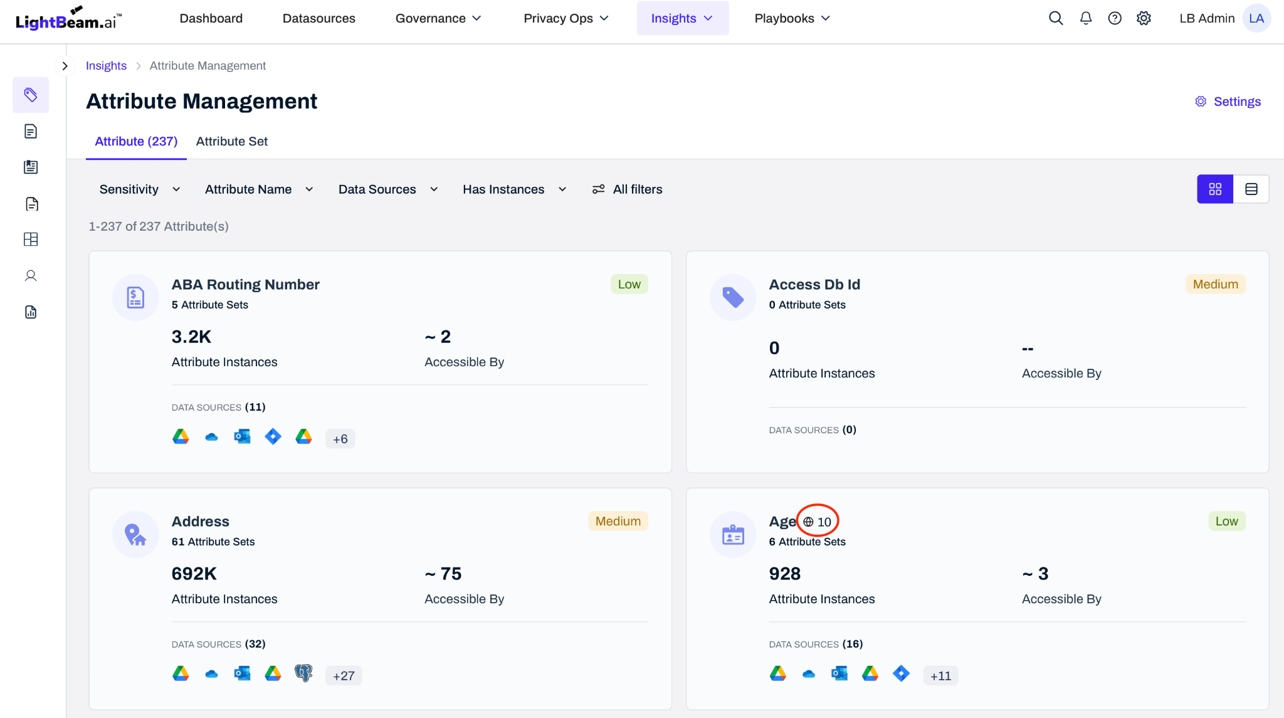Image resolution: width=1284 pixels, height=718 pixels.
Task: Expand the left sidebar with arrow
Action: [65, 66]
